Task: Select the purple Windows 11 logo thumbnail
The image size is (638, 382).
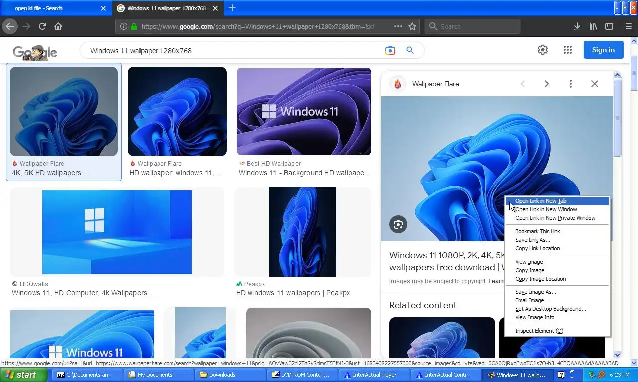Action: pos(304,111)
